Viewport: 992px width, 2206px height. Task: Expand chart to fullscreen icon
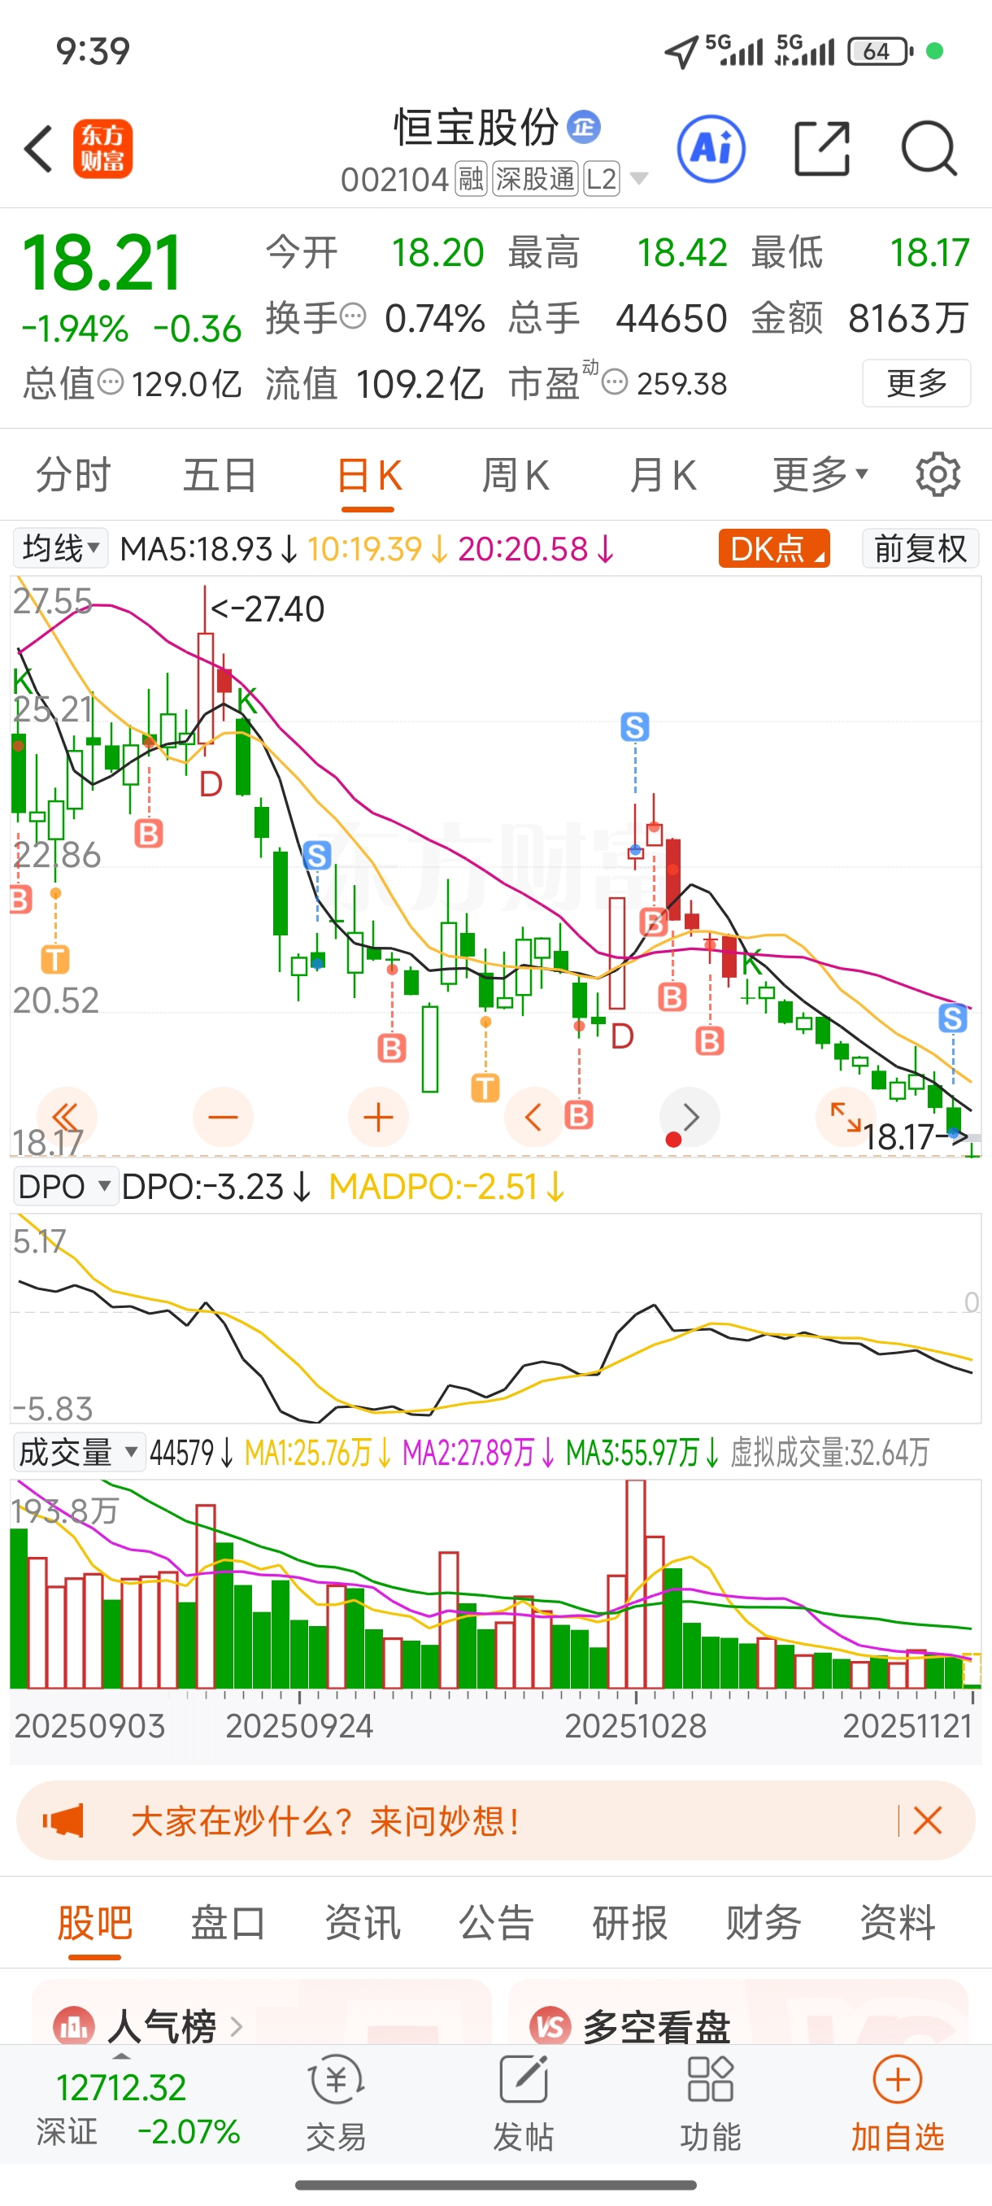[x=846, y=1117]
